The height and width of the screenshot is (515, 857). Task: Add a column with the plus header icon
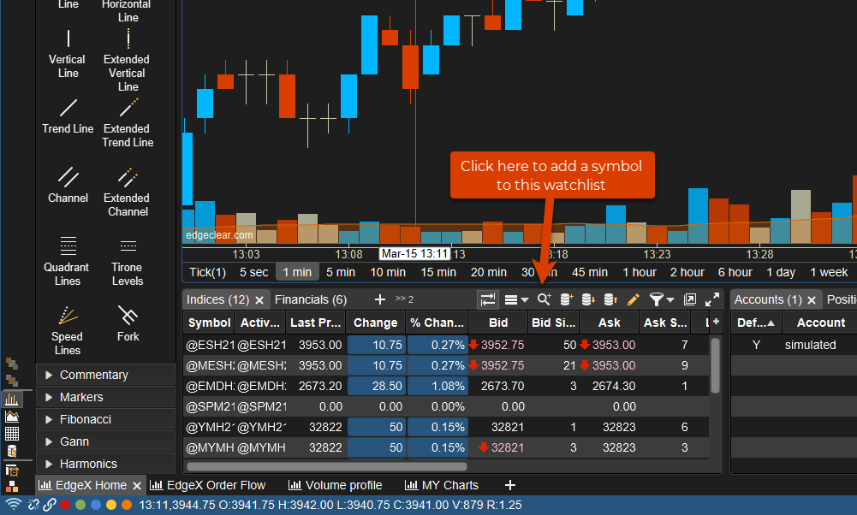tap(716, 322)
